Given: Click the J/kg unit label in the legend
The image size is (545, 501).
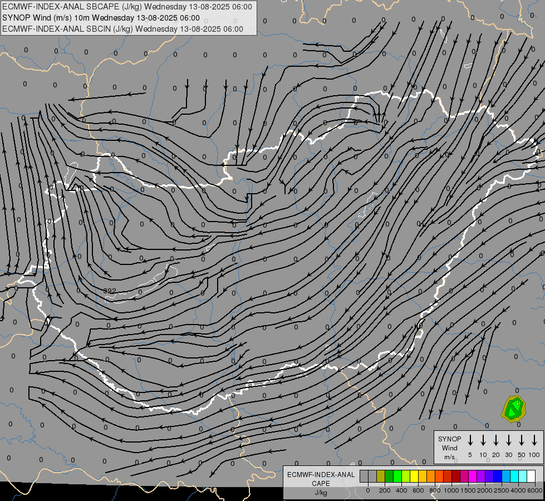Looking at the screenshot, I should 321,493.
